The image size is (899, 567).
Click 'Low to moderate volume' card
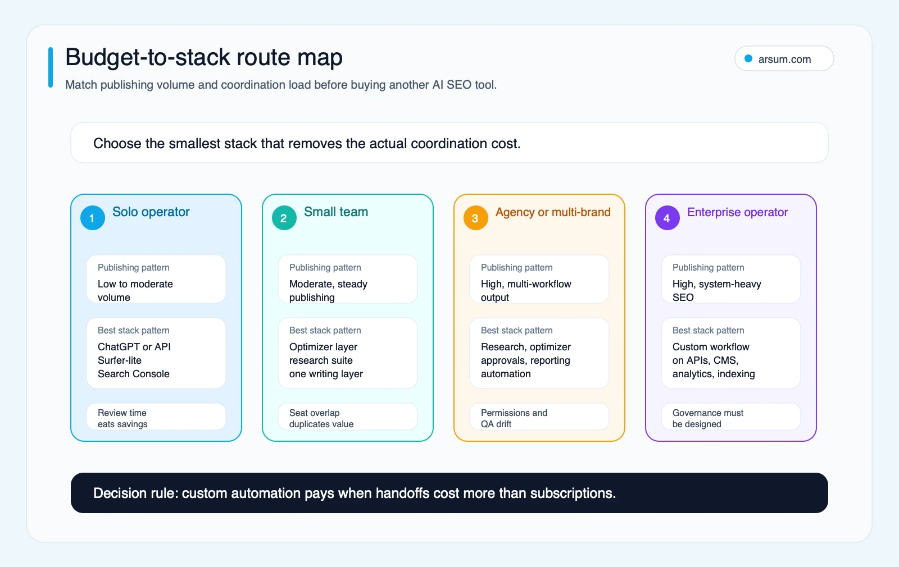(156, 279)
